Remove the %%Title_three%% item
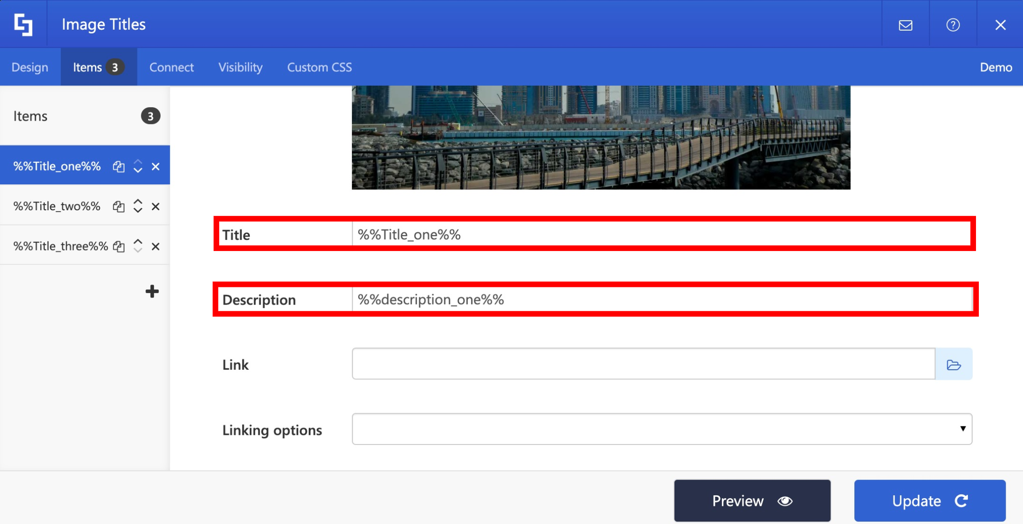Screen dimensions: 1023x524 155,246
